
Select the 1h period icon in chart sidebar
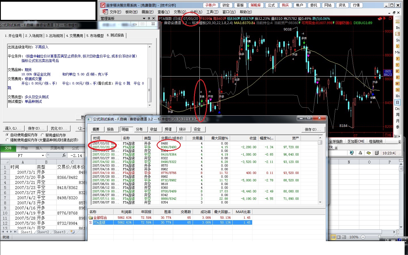(x=398, y=90)
